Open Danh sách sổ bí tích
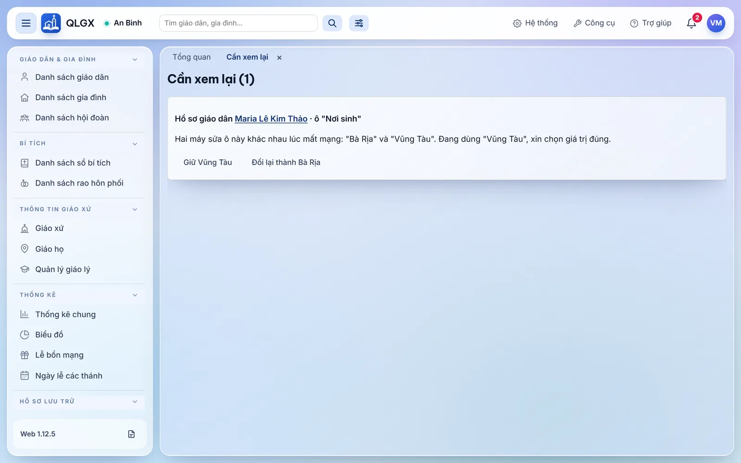Image resolution: width=741 pixels, height=463 pixels. (79, 163)
